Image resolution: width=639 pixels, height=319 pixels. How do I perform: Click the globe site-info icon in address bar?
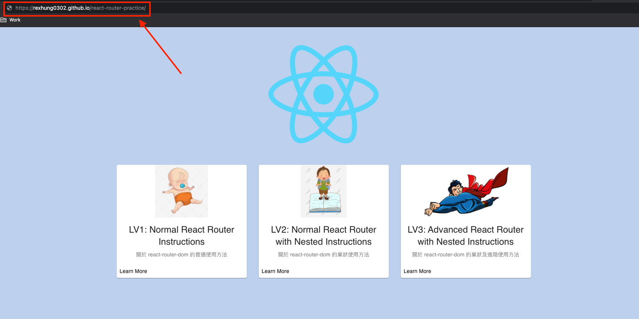(x=9, y=8)
